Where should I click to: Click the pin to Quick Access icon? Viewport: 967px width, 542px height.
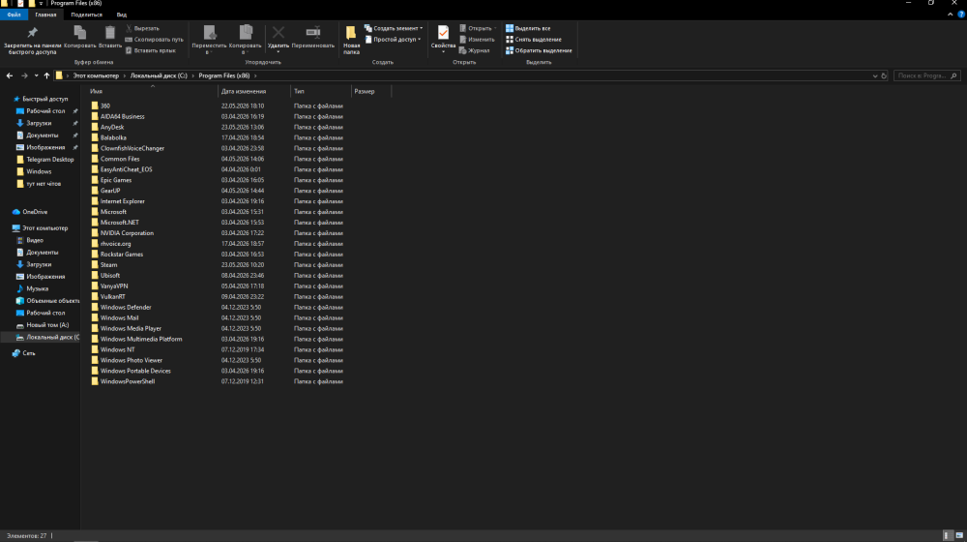coord(33,33)
